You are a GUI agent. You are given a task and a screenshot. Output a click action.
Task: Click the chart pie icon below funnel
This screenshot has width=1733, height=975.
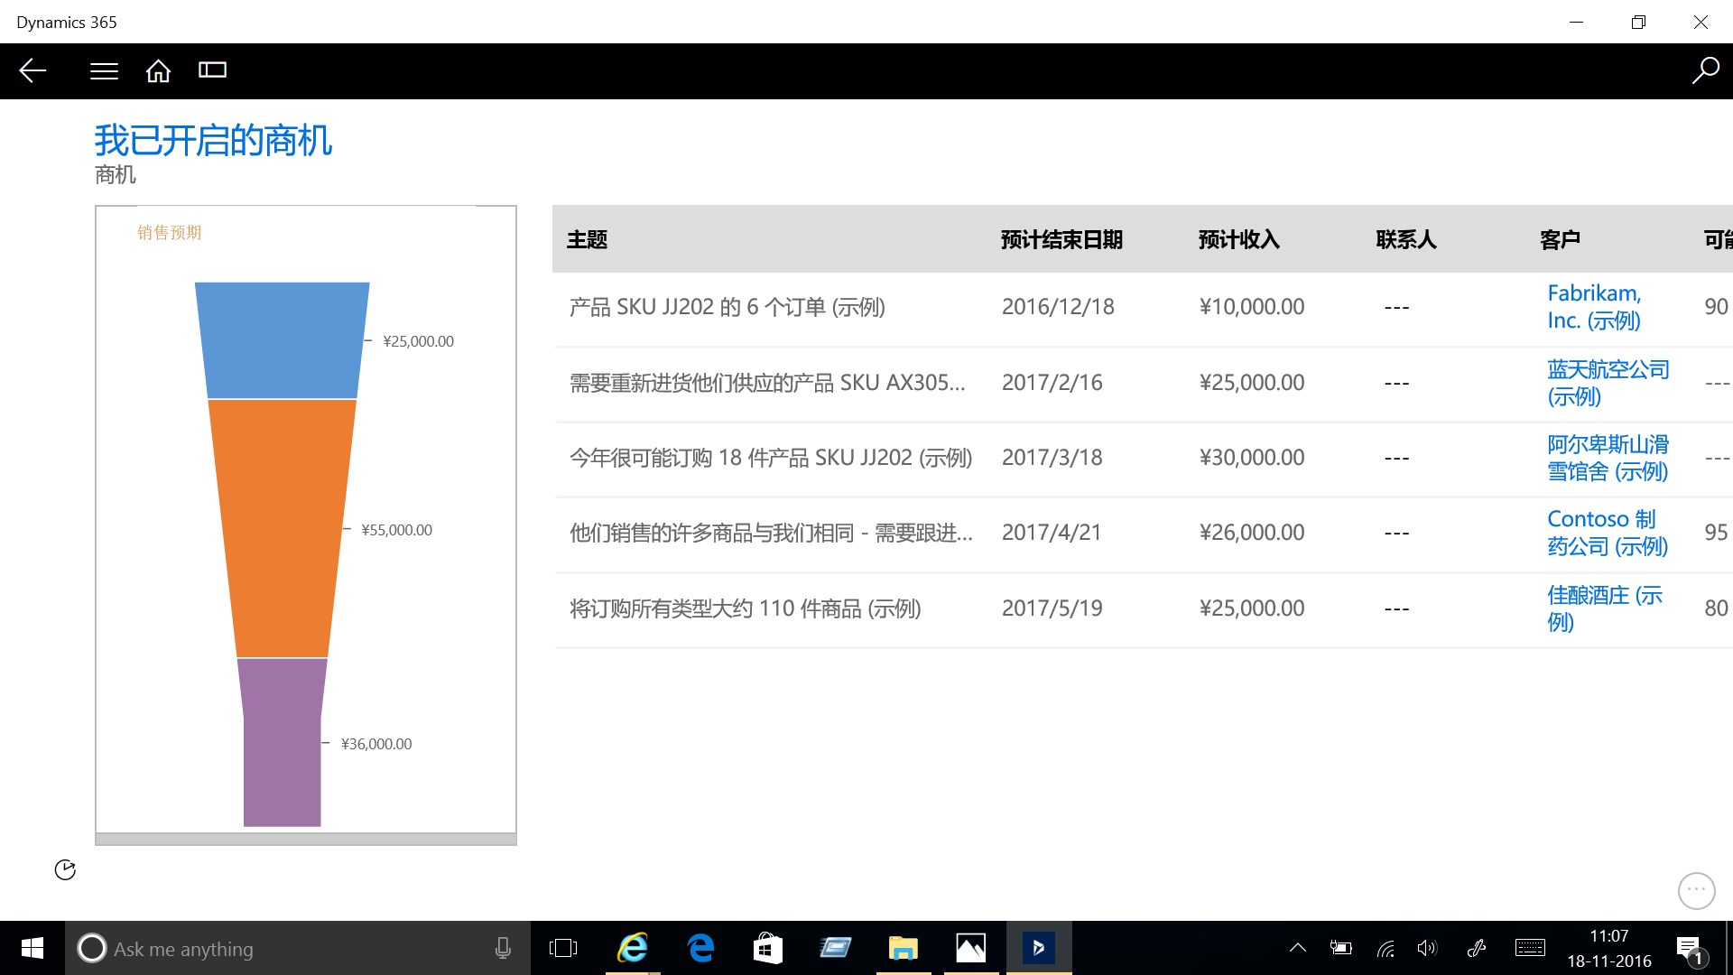65,869
